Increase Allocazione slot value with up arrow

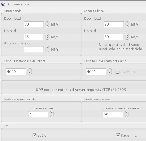click(47, 48)
